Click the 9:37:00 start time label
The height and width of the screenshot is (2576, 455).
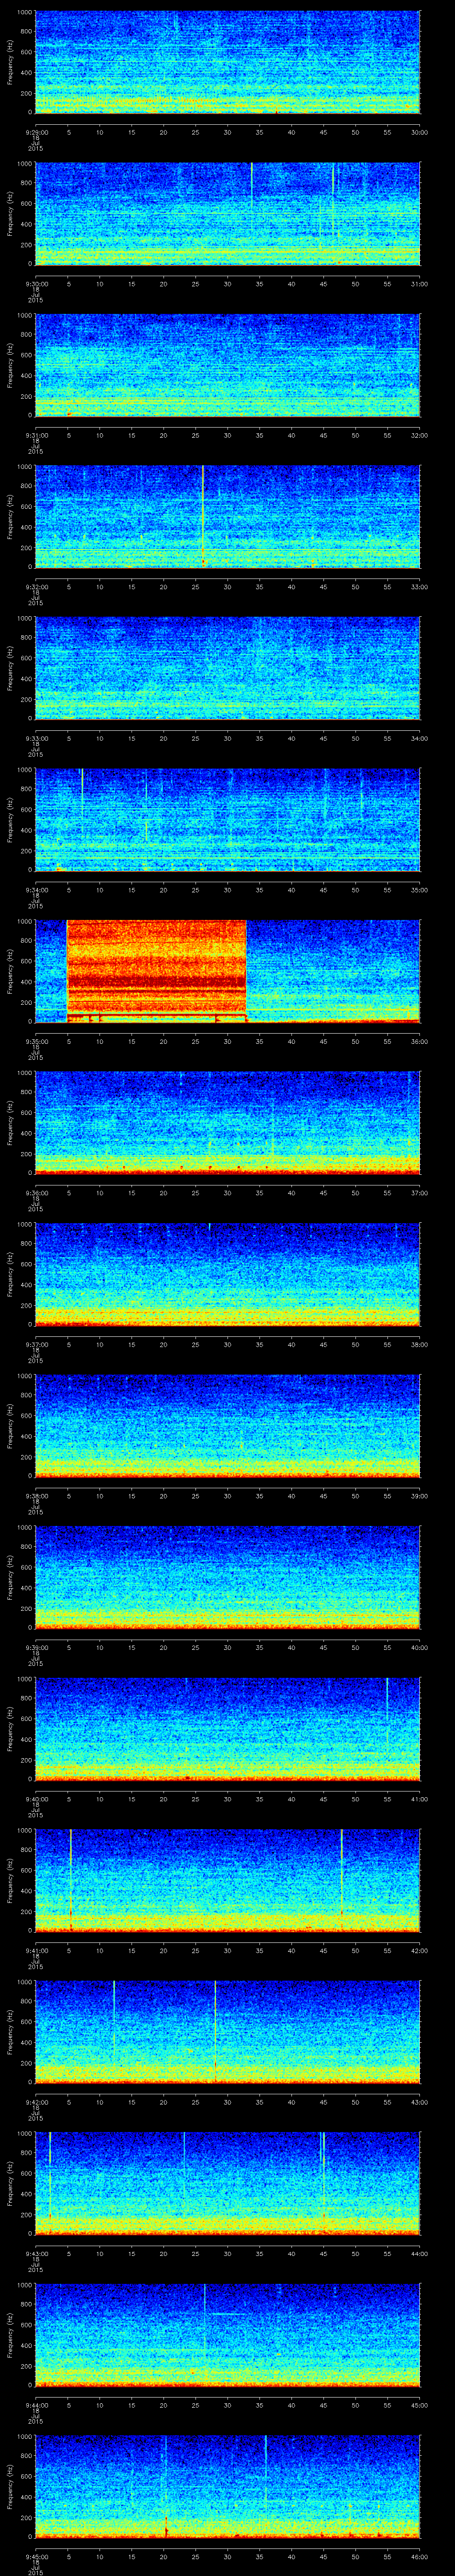[x=36, y=1344]
